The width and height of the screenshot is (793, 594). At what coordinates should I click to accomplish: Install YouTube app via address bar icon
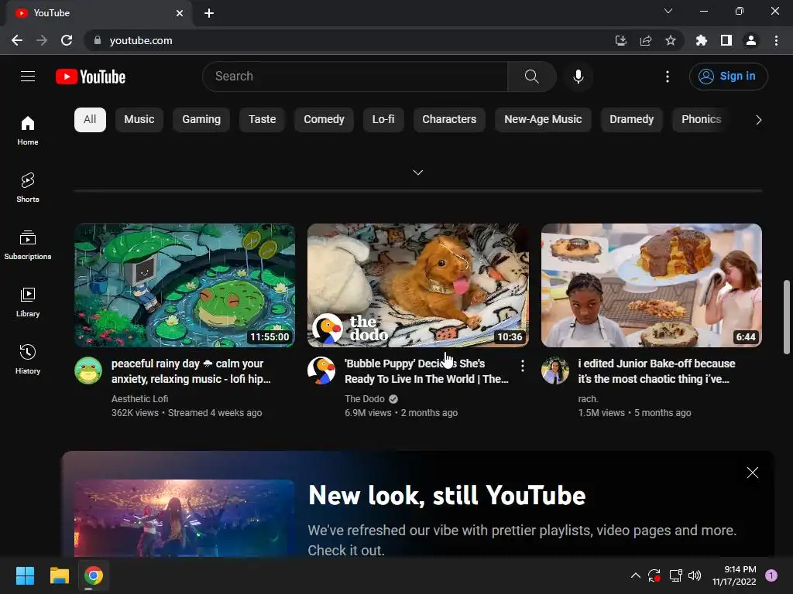(621, 40)
